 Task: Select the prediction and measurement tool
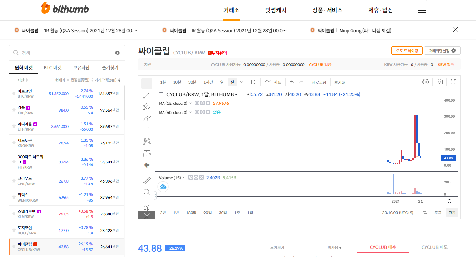point(147,153)
